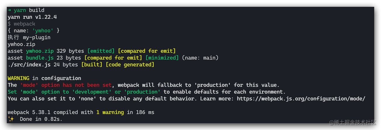Viewport: 381px width, 130px height.
Task: Click the 'ywhoo' name string value
Action: 43,31
